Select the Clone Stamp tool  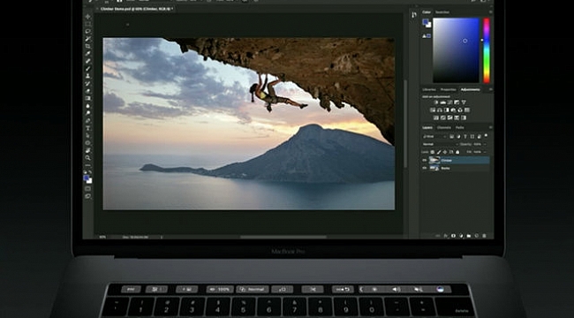[87, 76]
